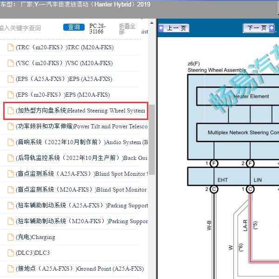Screen dimensions: 279x279
Task: Click the LA-R wire label
Action: [x=245, y=225]
